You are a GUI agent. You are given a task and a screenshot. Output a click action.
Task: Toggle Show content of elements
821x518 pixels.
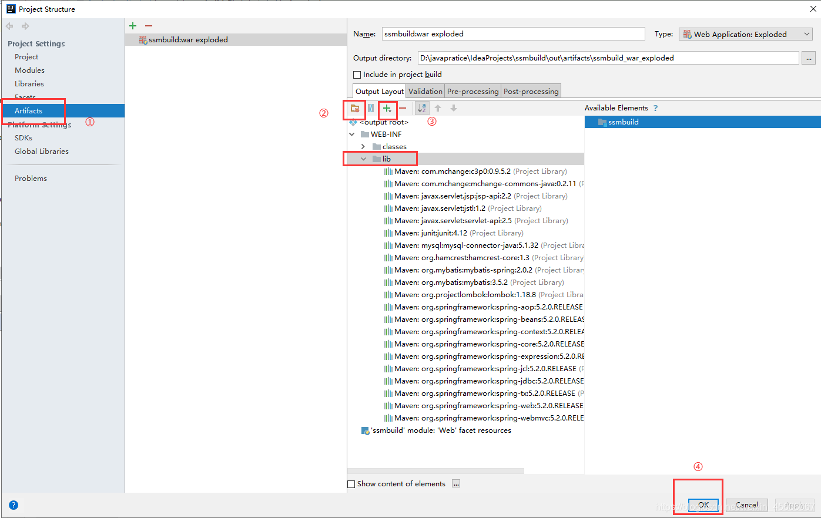(351, 484)
